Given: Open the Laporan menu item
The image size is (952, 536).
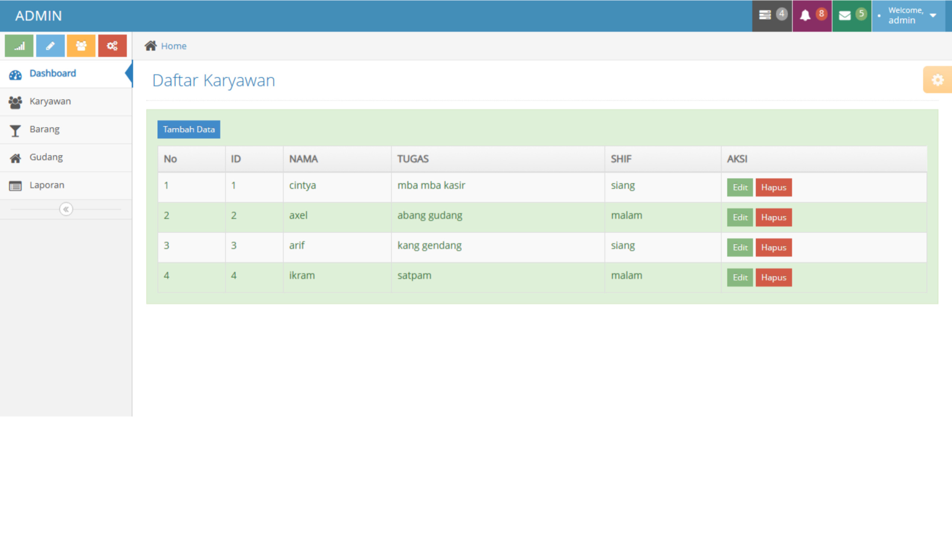Looking at the screenshot, I should click(66, 185).
